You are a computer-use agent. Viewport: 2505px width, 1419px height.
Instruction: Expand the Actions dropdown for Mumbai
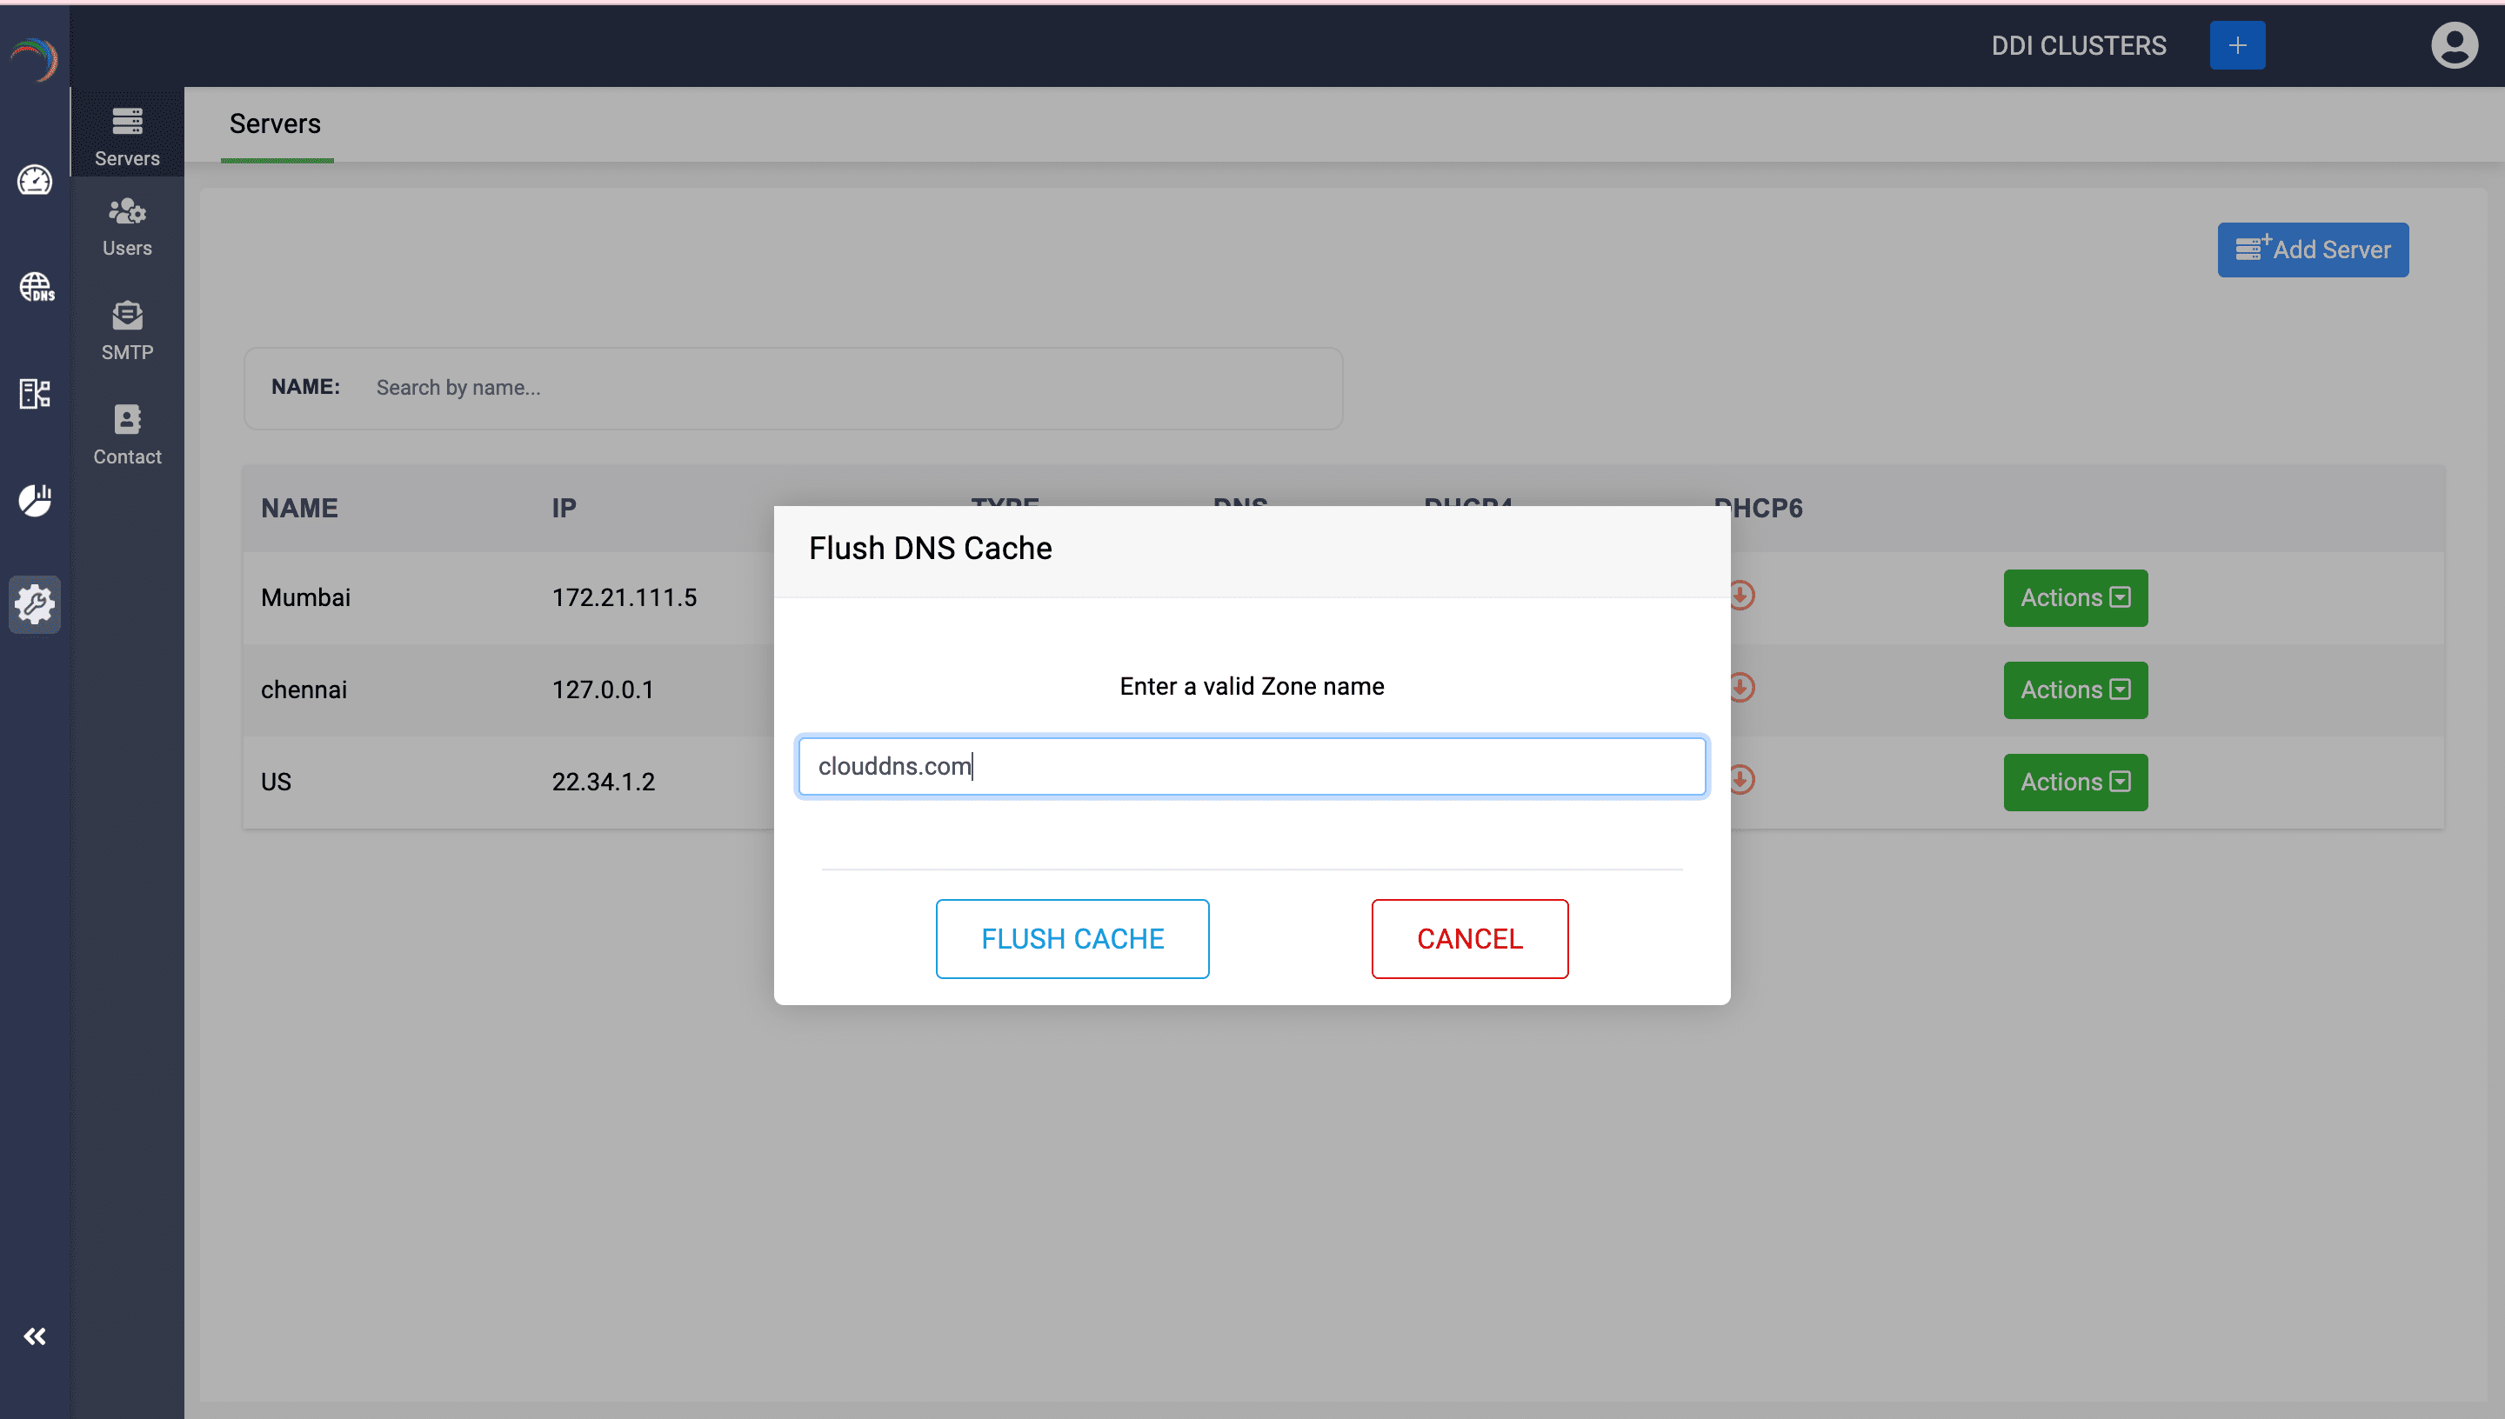(2074, 597)
